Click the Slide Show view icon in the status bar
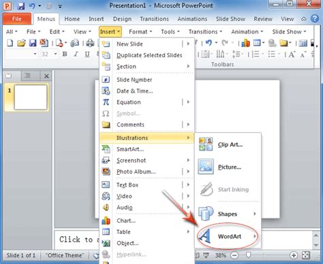 206,255
